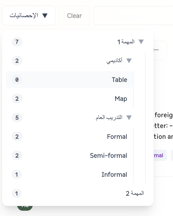Click count badge 0 beside Table
Viewport: 173px width, 216px height.
[17, 80]
